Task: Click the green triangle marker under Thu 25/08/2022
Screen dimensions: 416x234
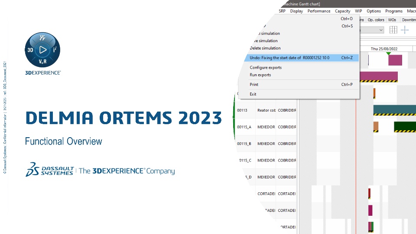Action: coord(388,53)
